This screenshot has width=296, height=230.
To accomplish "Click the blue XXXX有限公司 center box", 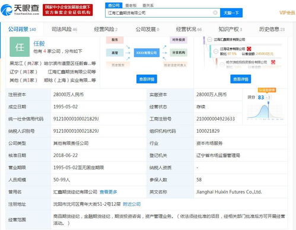I will coord(147,53).
